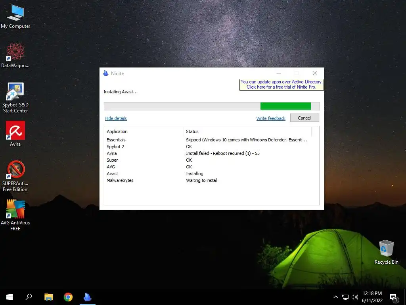This screenshot has width=406, height=305.
Task: Open the clock showing 12:18 PM
Action: coord(372,297)
